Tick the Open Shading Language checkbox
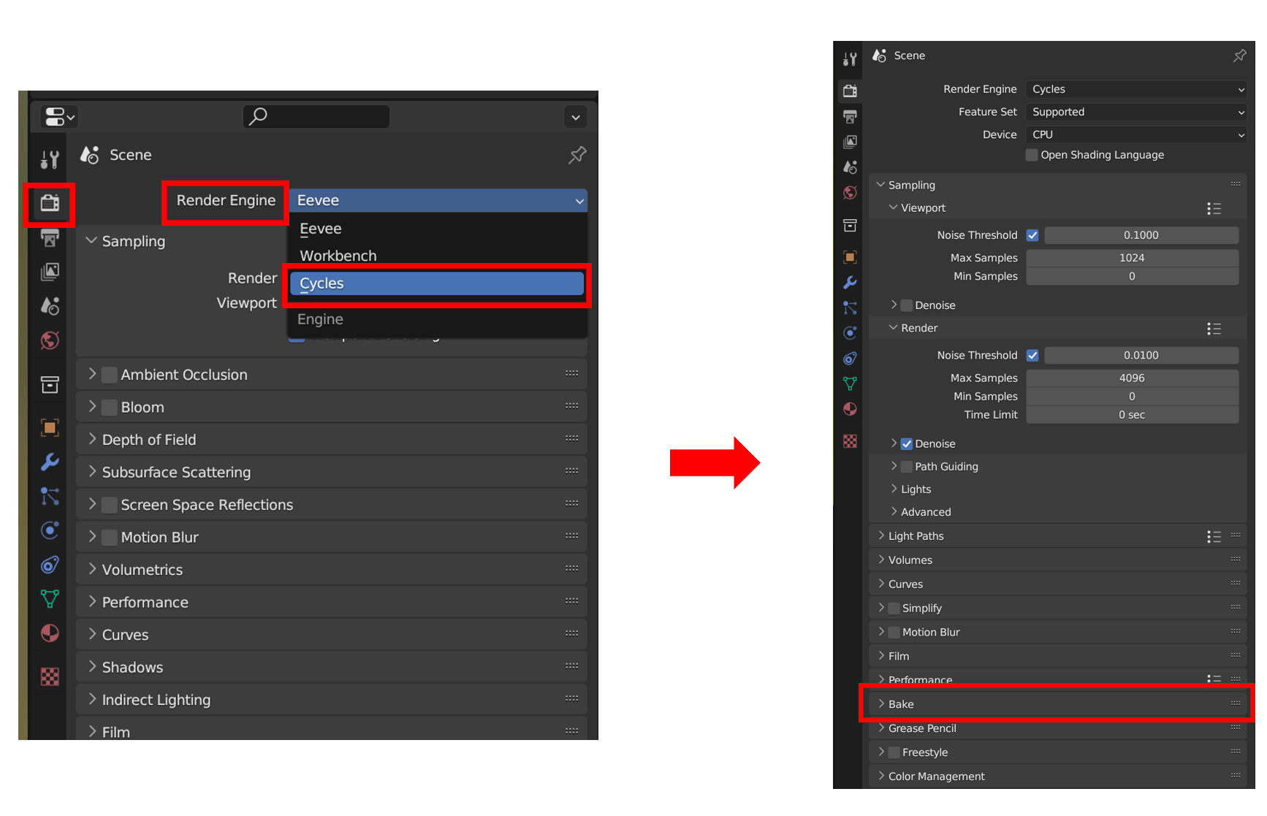This screenshot has height=816, width=1267. pyautogui.click(x=1032, y=155)
